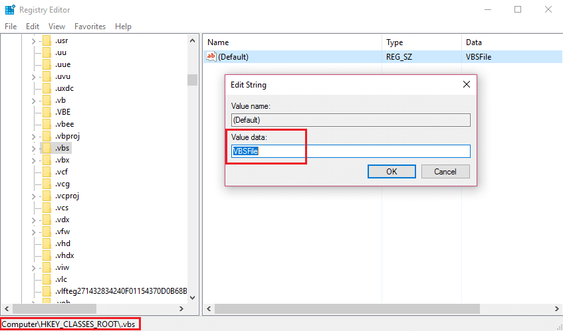Expand the .vbx tree node
The image size is (563, 331).
[x=33, y=161]
